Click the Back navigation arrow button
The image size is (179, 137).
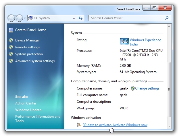click(x=11, y=18)
